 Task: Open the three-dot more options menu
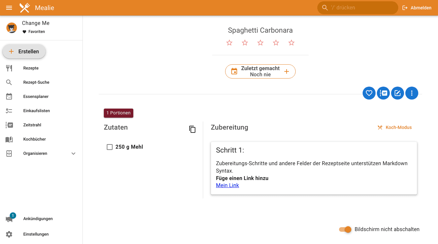pyautogui.click(x=412, y=93)
